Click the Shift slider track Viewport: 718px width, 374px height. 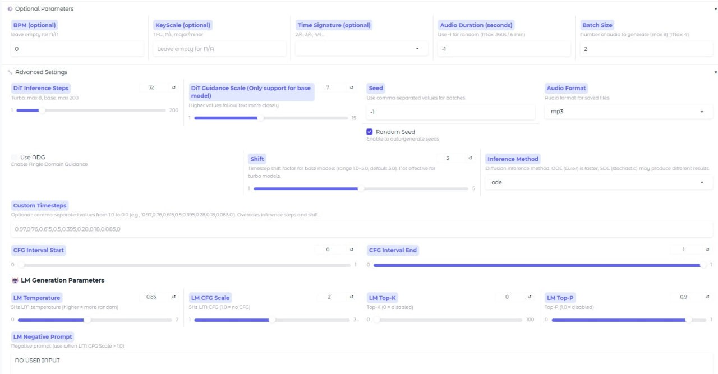[361, 188]
